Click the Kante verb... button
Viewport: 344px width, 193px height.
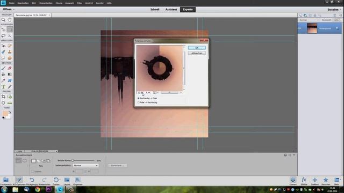117,166
